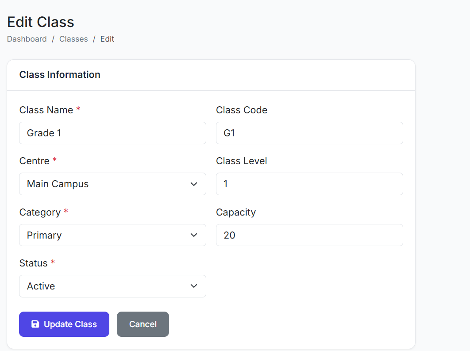Focus the Class Name field containing Grade 1
The image size is (470, 351).
tap(112, 133)
